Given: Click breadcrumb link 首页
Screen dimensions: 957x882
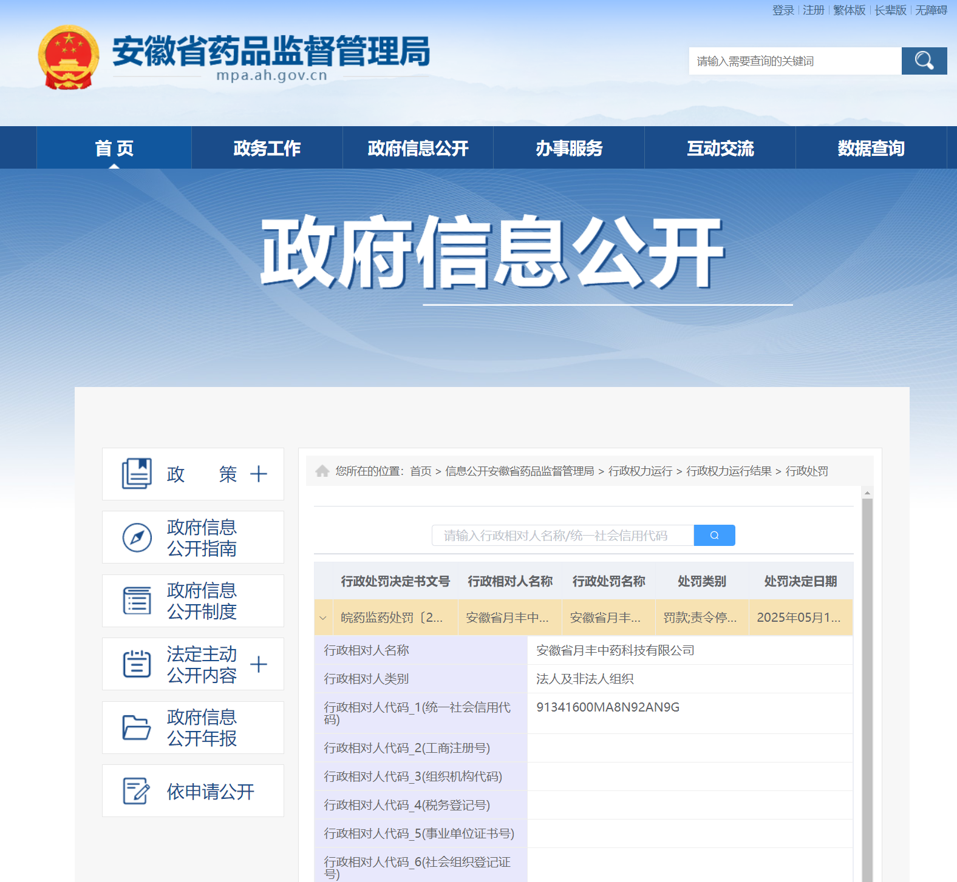Looking at the screenshot, I should tap(421, 471).
